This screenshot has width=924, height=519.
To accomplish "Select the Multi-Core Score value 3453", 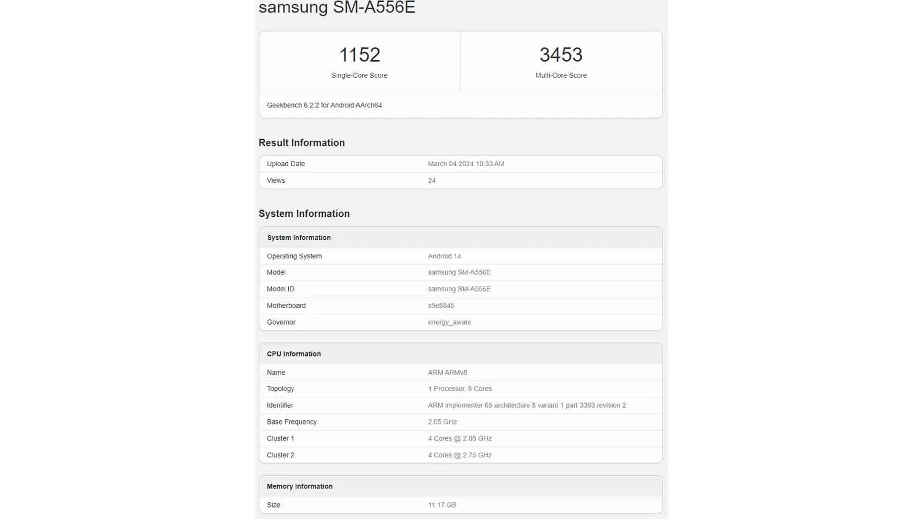I will point(561,54).
